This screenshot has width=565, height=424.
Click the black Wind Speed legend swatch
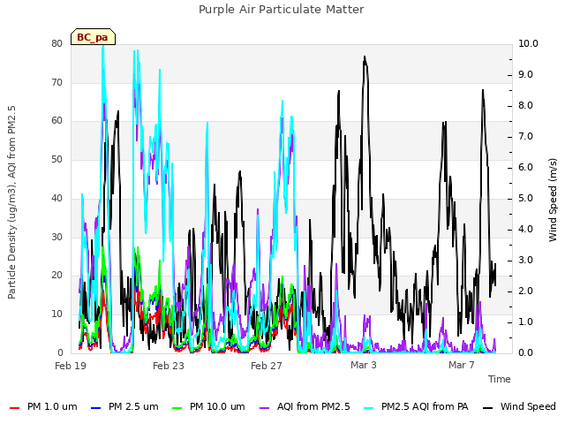[x=487, y=408]
